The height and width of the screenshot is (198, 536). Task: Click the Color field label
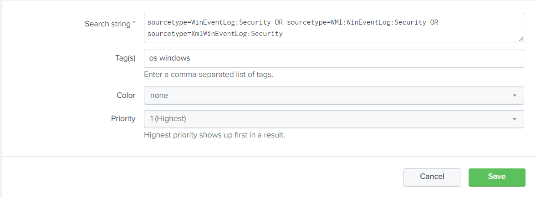pos(126,95)
